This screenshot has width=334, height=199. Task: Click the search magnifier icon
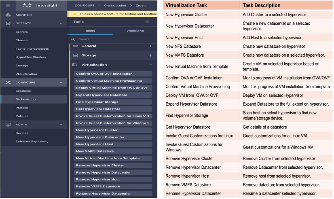point(73,39)
